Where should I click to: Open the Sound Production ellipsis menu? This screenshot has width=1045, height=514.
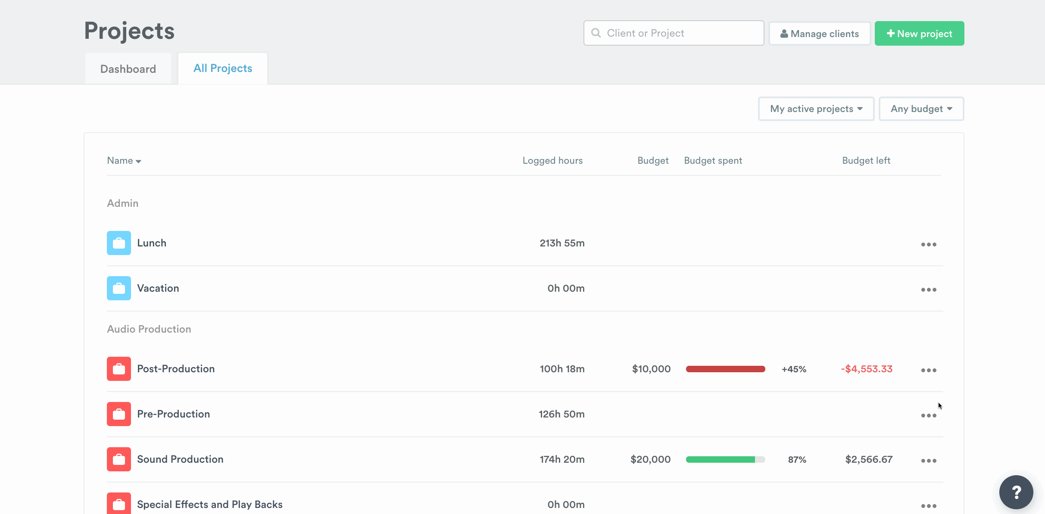point(929,460)
